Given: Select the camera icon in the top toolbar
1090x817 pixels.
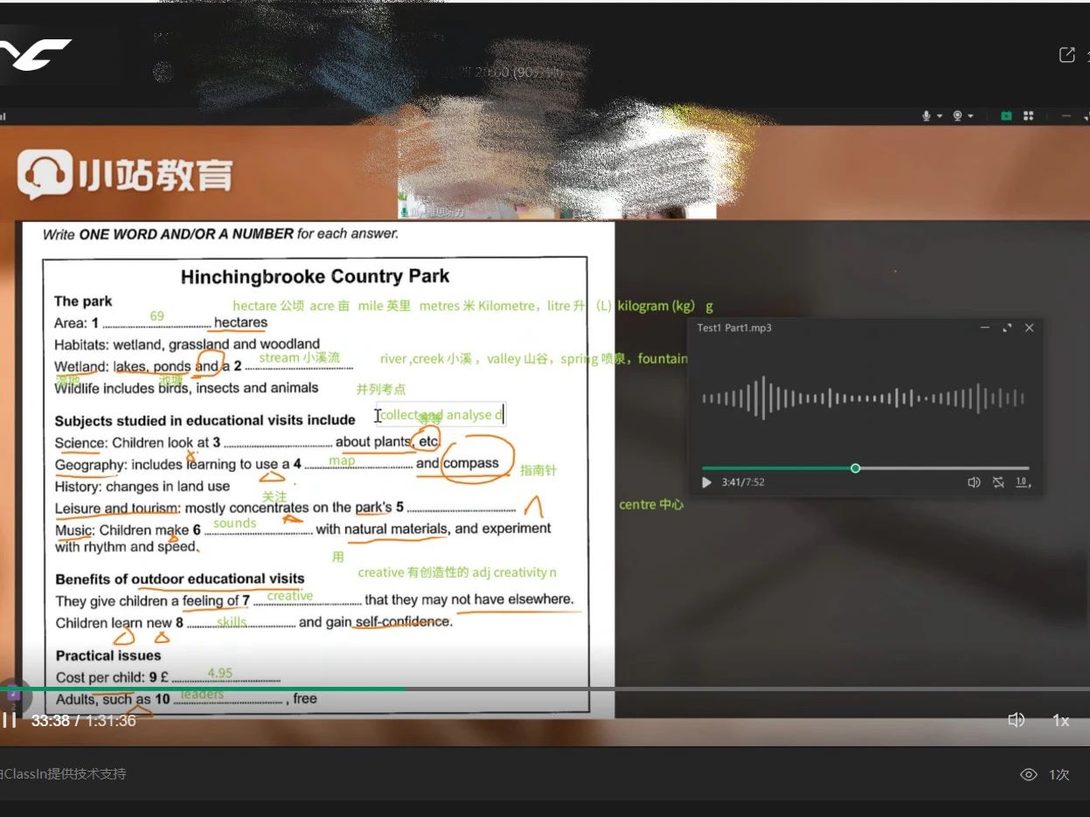Looking at the screenshot, I should (x=957, y=115).
